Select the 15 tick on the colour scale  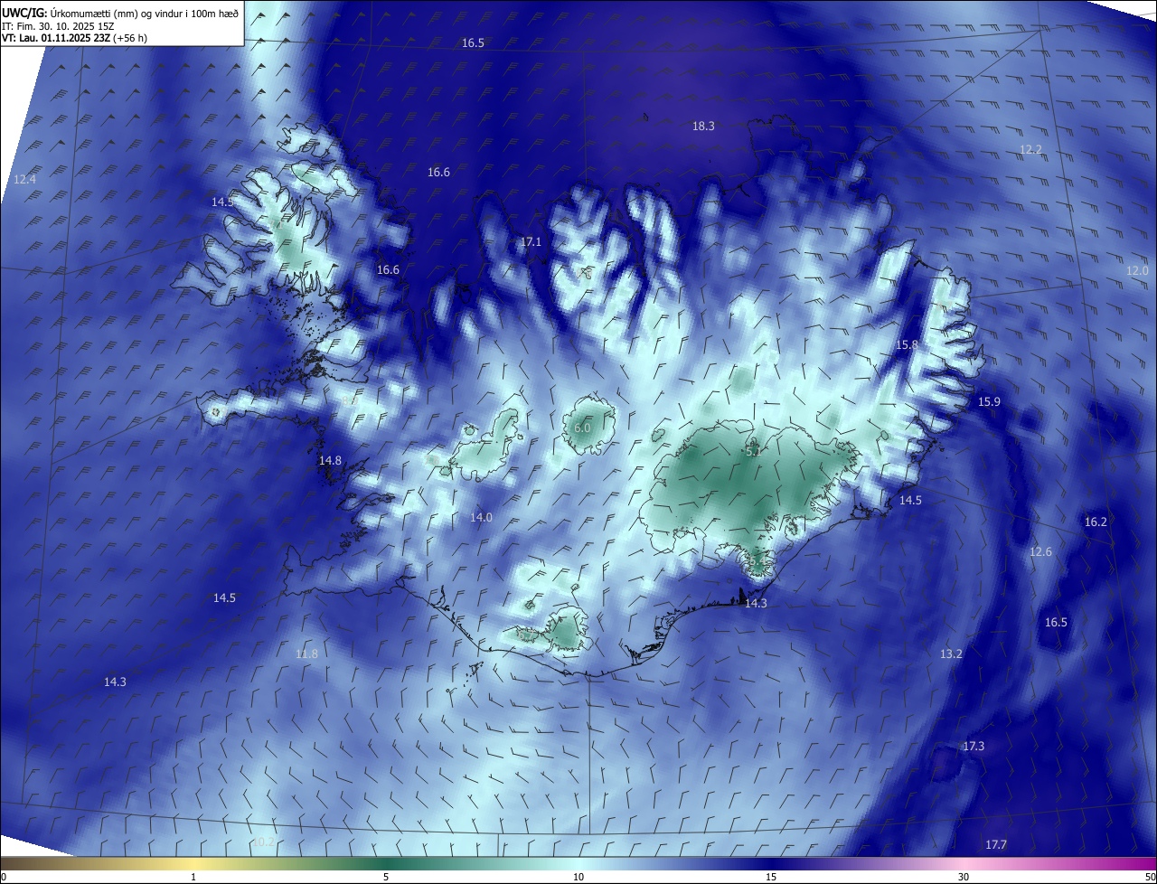pyautogui.click(x=771, y=877)
